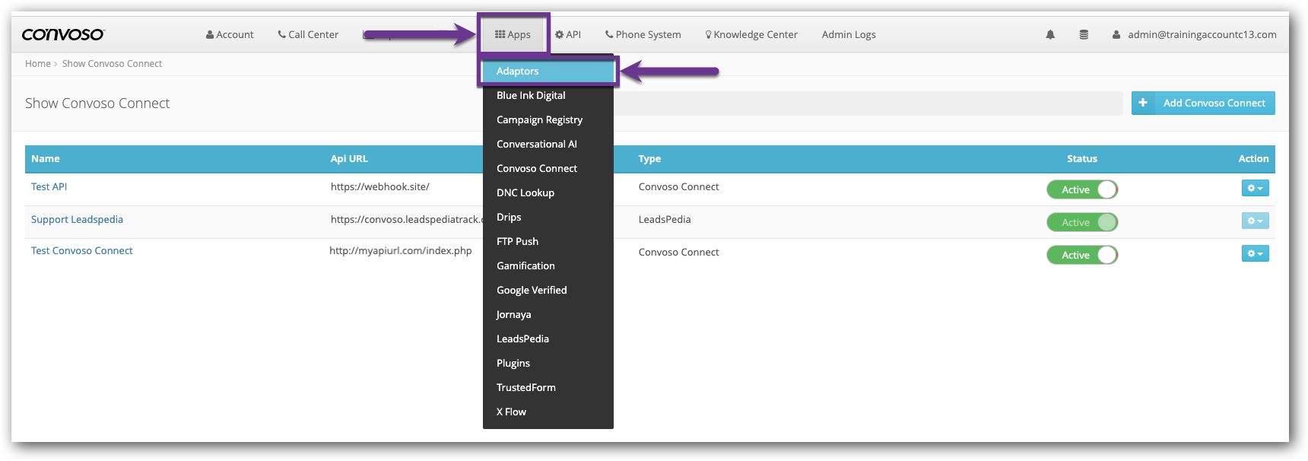This screenshot has width=1308, height=461.
Task: Click the Convoso logo
Action: [x=63, y=34]
